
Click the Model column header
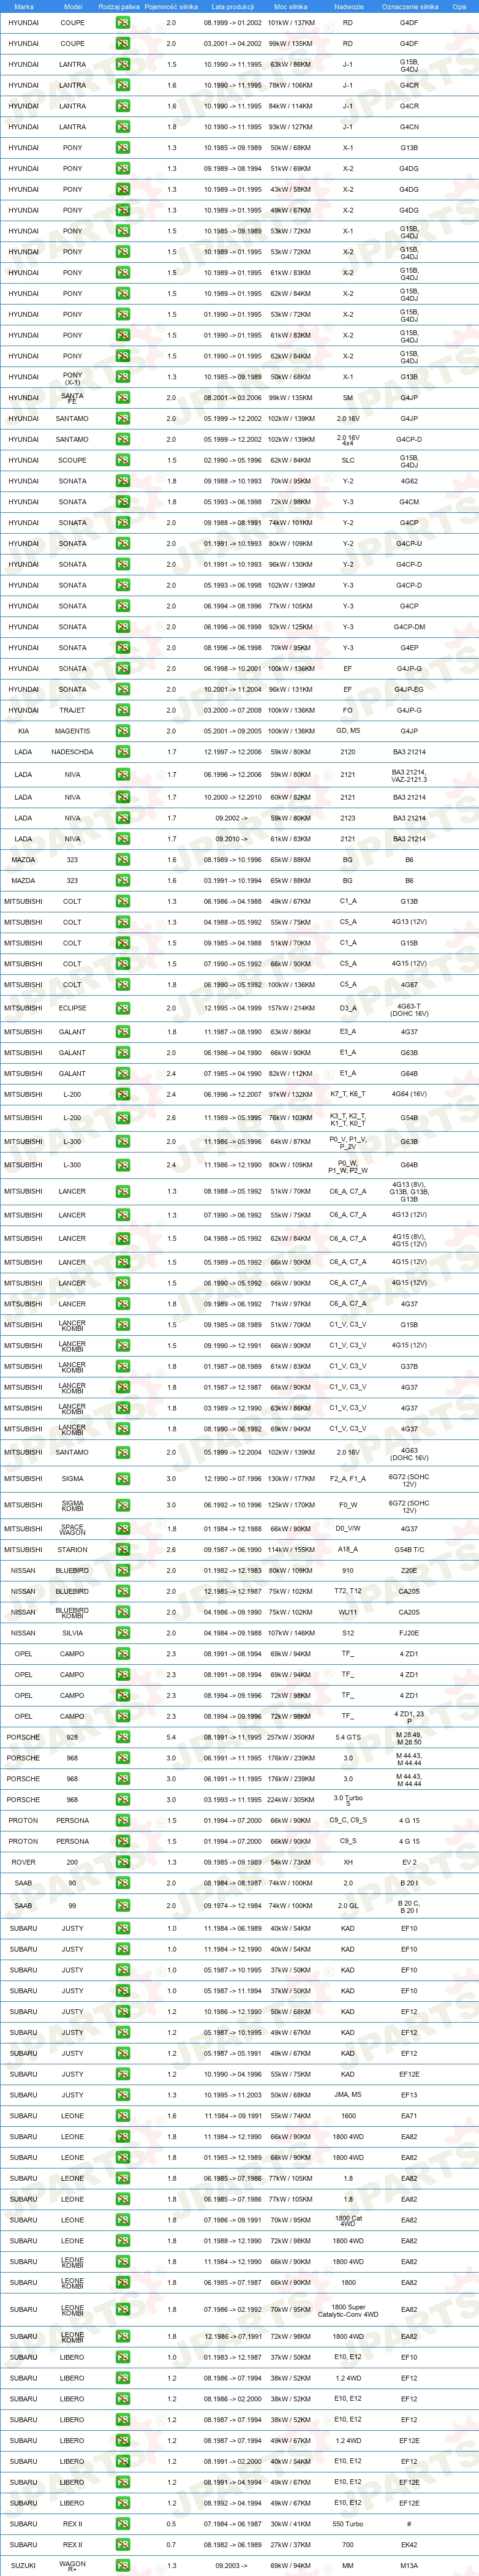[x=72, y=6]
